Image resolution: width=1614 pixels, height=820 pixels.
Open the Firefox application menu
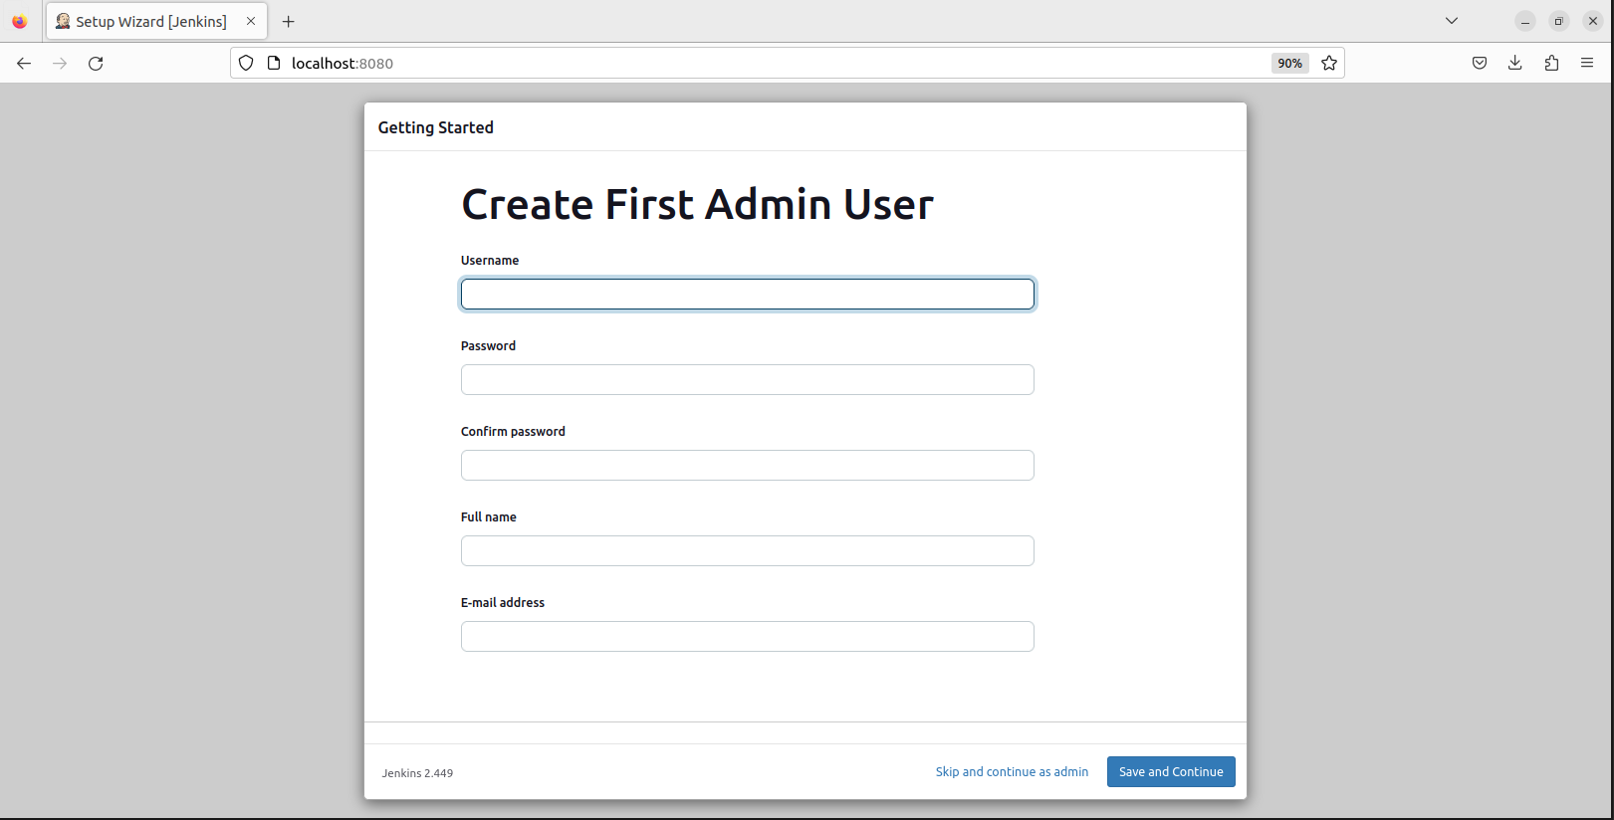tap(1587, 64)
